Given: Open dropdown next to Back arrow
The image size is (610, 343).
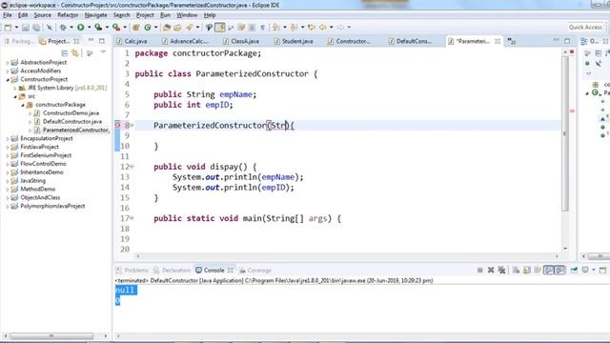Looking at the screenshot, I should coord(331,28).
